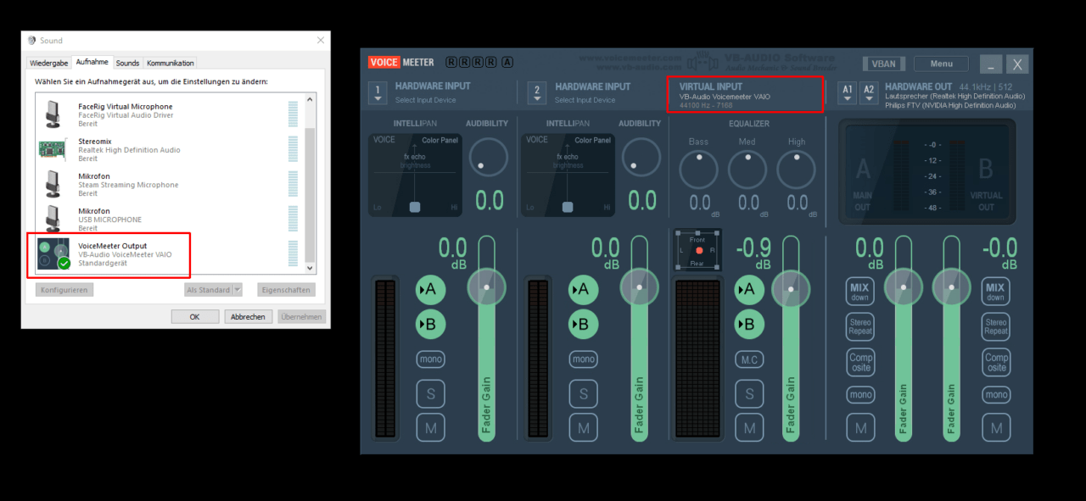Enable Composite mode on bus B

(995, 361)
